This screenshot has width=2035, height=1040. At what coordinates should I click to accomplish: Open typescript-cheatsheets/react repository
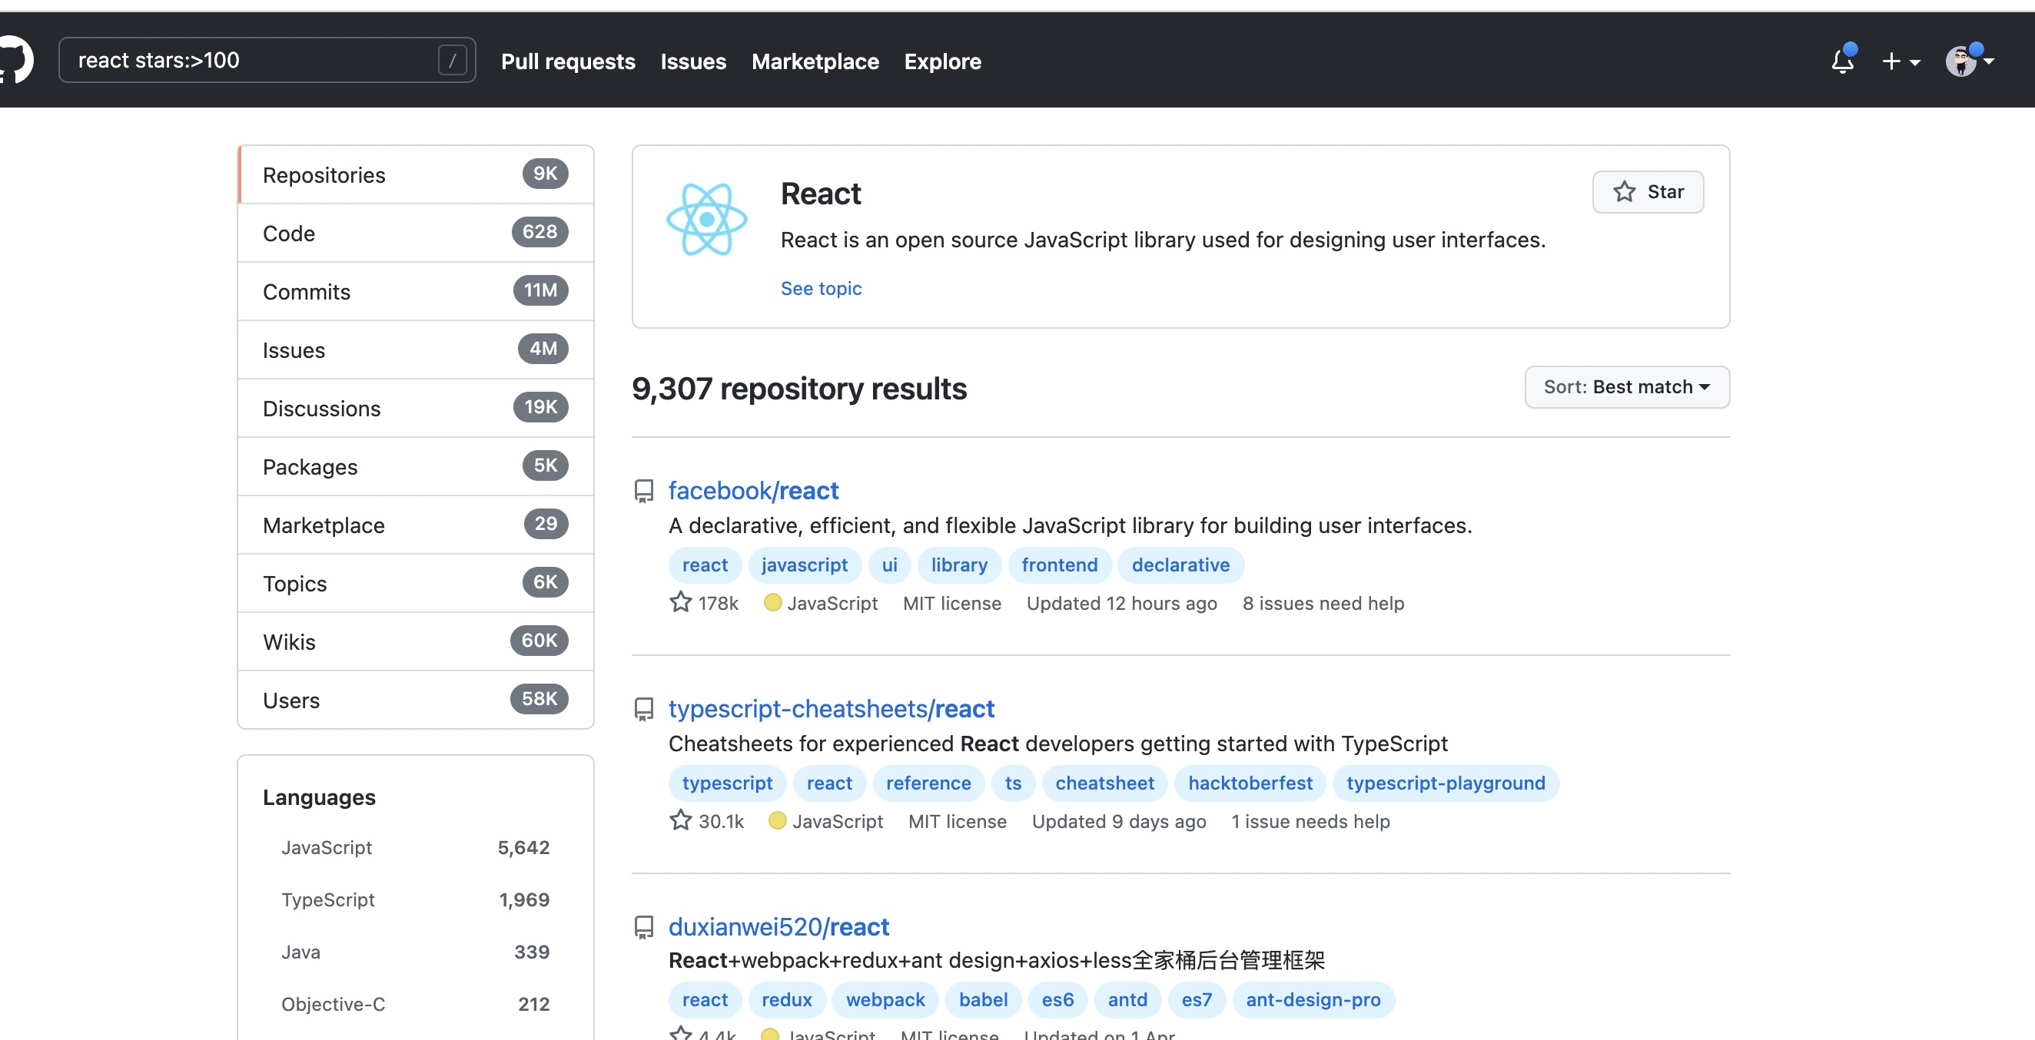click(831, 708)
